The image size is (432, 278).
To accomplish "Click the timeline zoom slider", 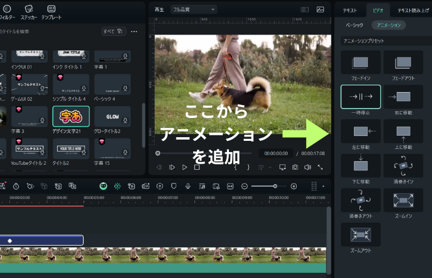I will 268,187.
